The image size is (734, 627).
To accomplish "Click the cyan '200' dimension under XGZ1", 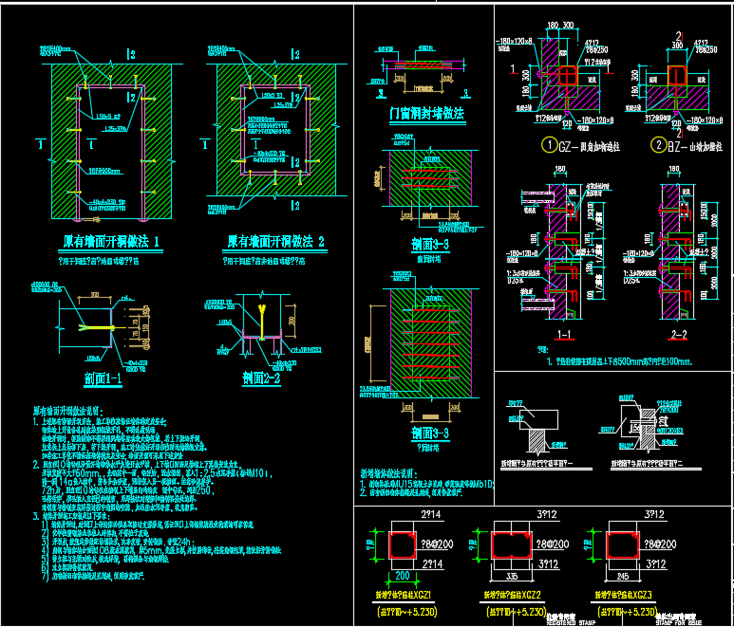I will (403, 576).
